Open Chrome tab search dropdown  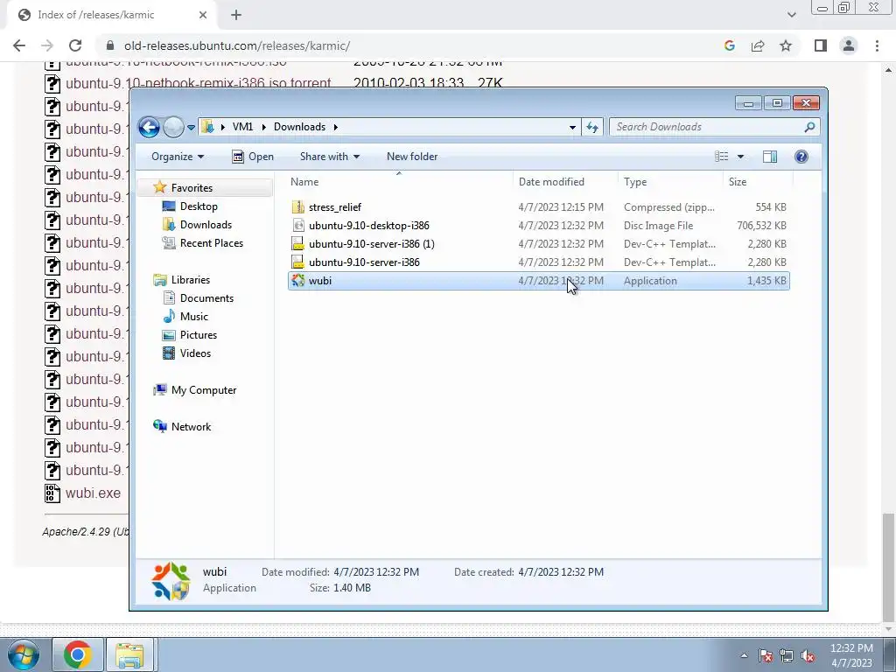(x=791, y=15)
